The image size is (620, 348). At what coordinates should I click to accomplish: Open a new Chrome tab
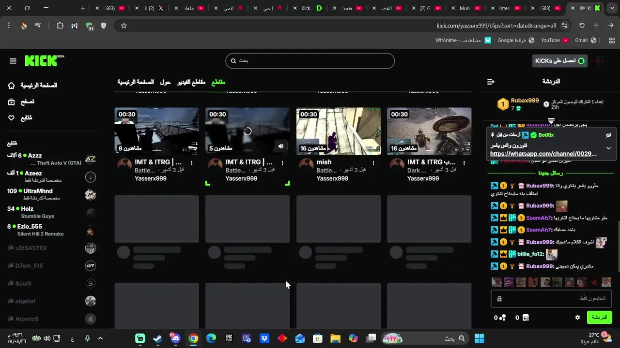tap(83, 8)
